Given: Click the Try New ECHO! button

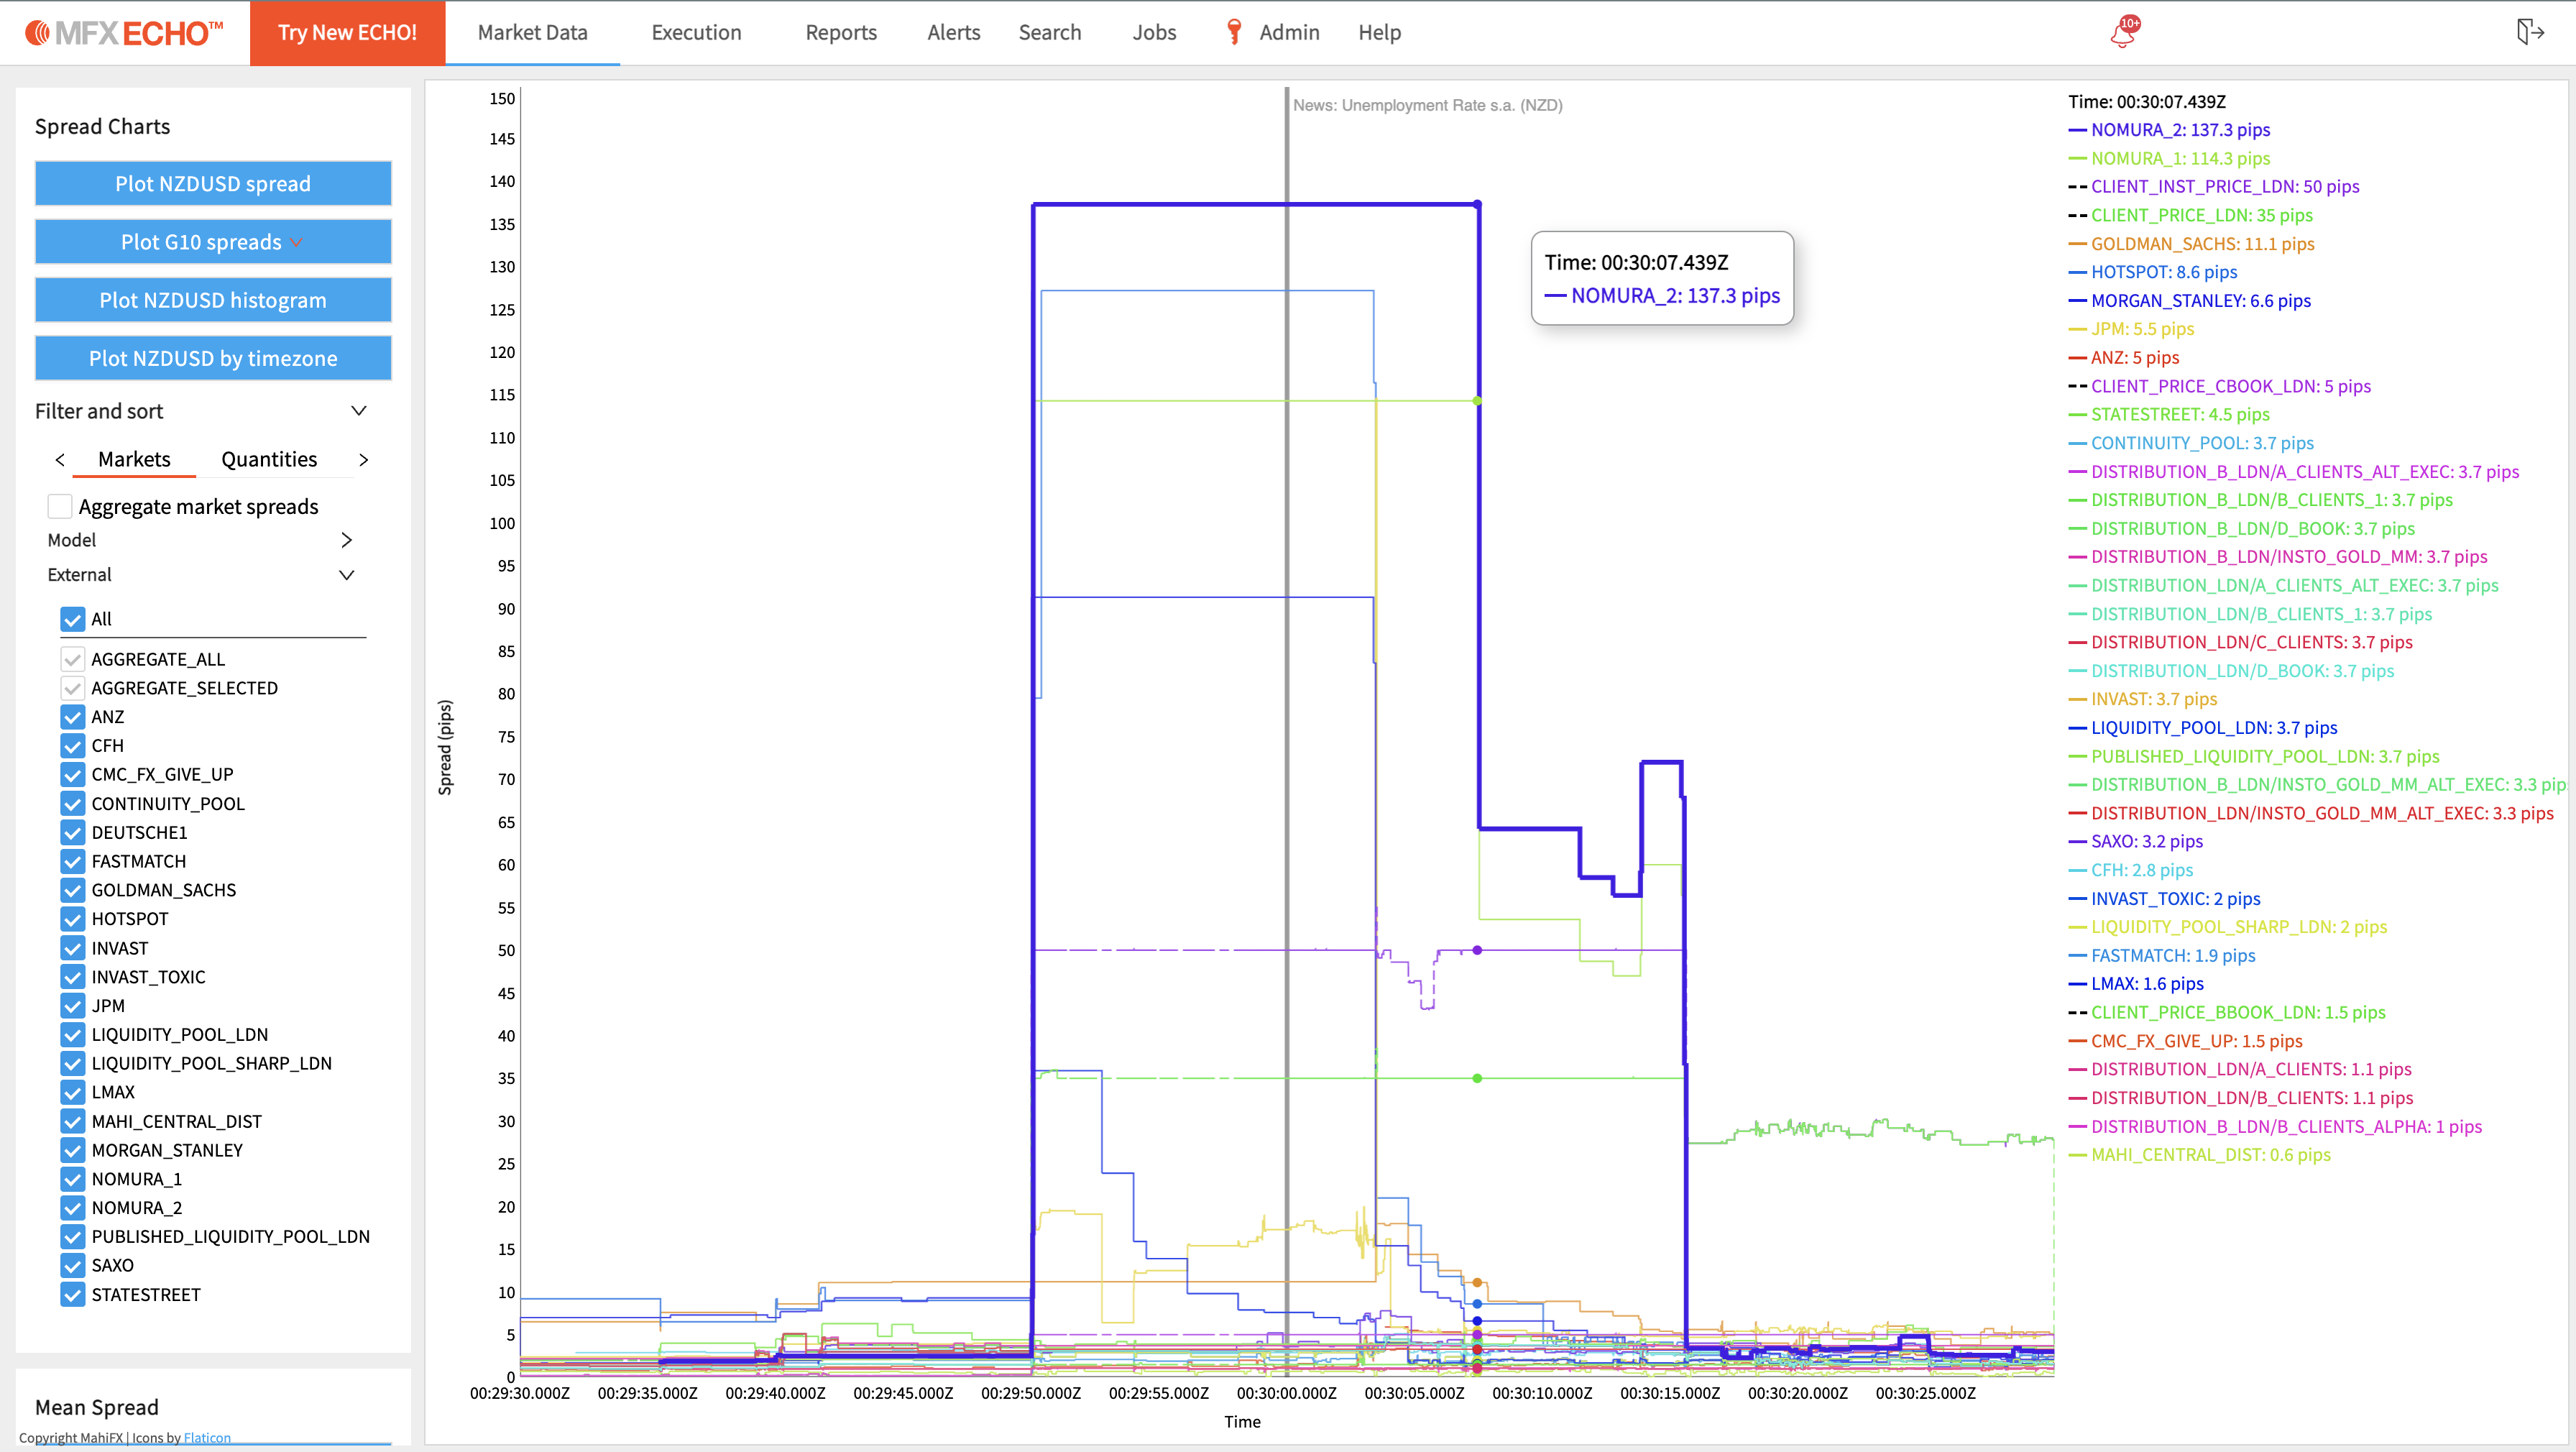Looking at the screenshot, I should point(347,33).
